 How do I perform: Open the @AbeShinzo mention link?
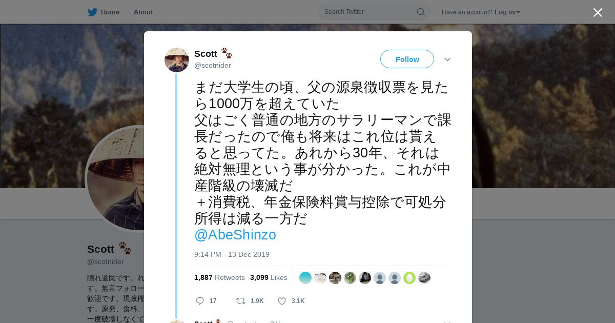(235, 235)
